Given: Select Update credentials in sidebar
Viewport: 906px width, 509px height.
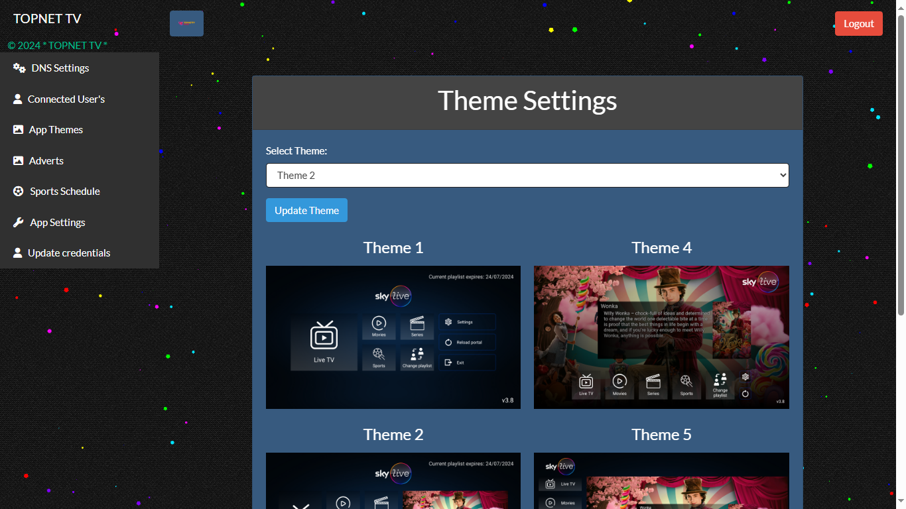Looking at the screenshot, I should pos(80,253).
